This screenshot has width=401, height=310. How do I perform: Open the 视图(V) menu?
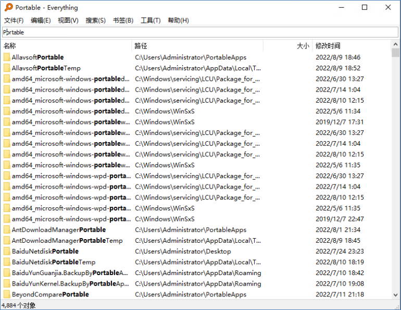point(68,20)
